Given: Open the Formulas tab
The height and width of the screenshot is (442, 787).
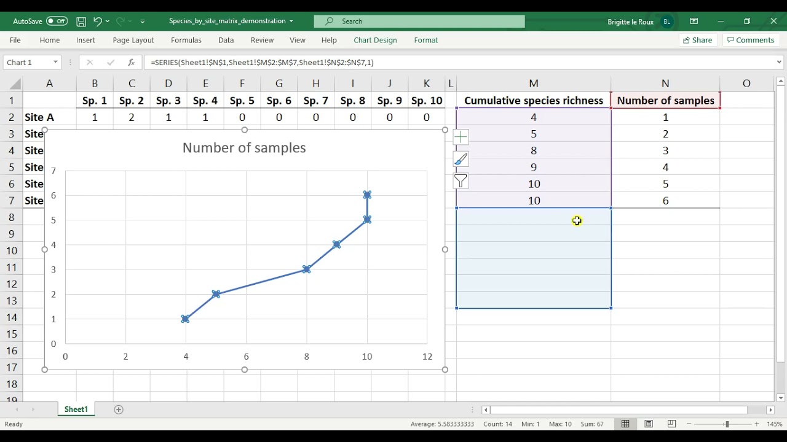Looking at the screenshot, I should tap(186, 40).
